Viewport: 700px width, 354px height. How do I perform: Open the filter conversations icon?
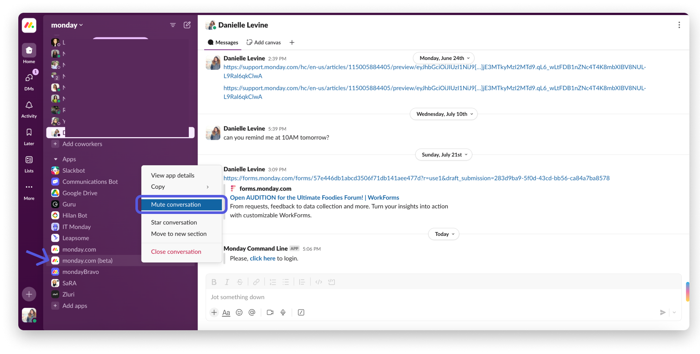(x=173, y=25)
